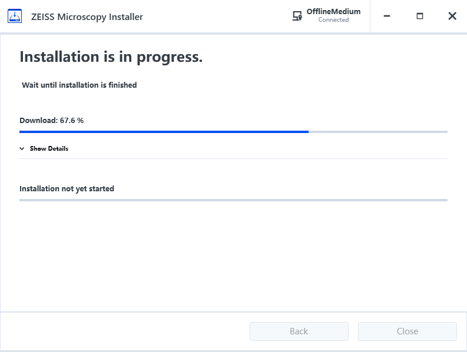Screen dimensions: 467x352
Task: Click the OfflineMedium label text
Action: pos(333,12)
